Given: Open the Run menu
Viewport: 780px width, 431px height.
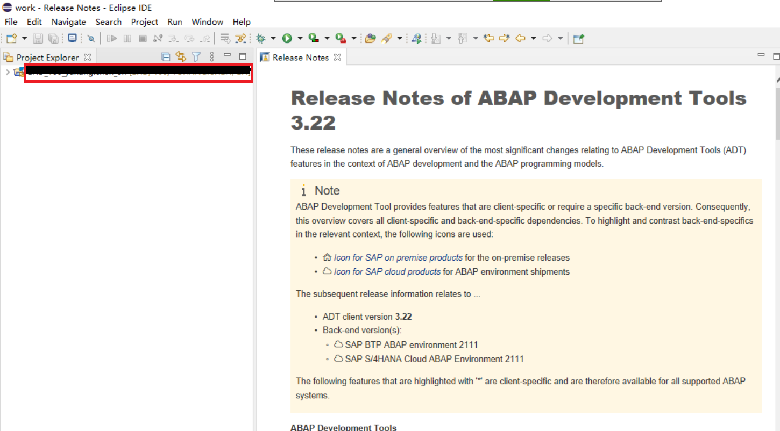Looking at the screenshot, I should tap(174, 22).
